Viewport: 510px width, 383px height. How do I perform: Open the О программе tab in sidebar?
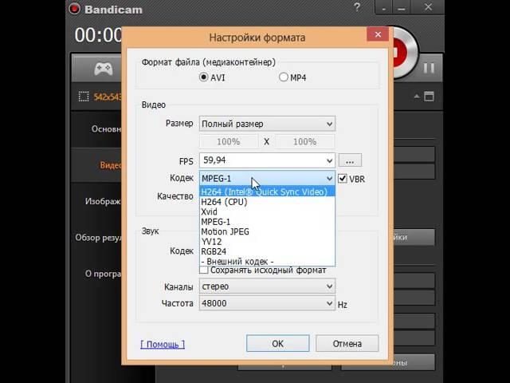tap(103, 274)
